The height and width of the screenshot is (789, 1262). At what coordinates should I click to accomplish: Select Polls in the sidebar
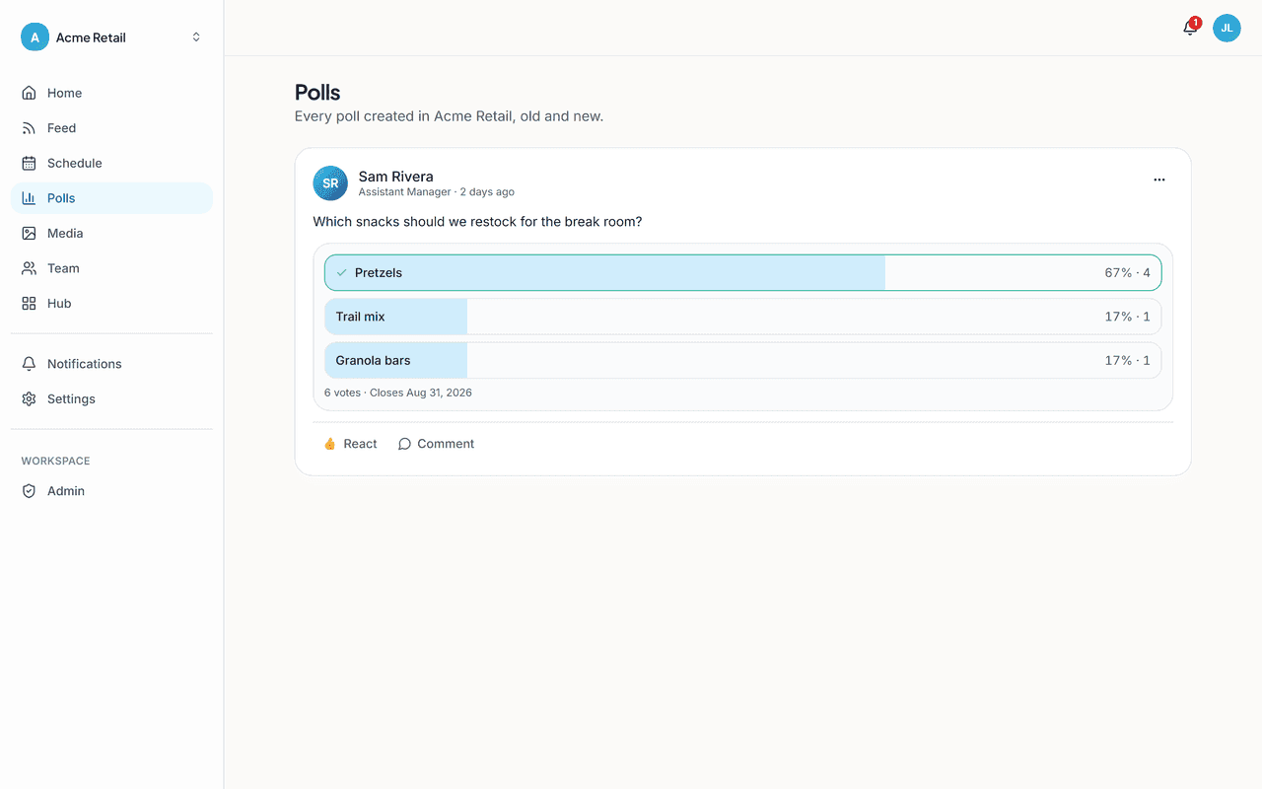(111, 198)
